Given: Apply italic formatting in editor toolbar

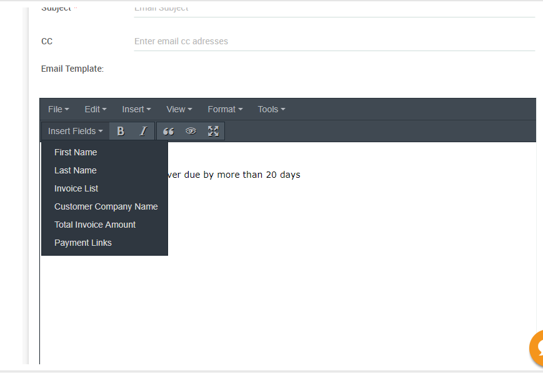Looking at the screenshot, I should click(x=143, y=131).
